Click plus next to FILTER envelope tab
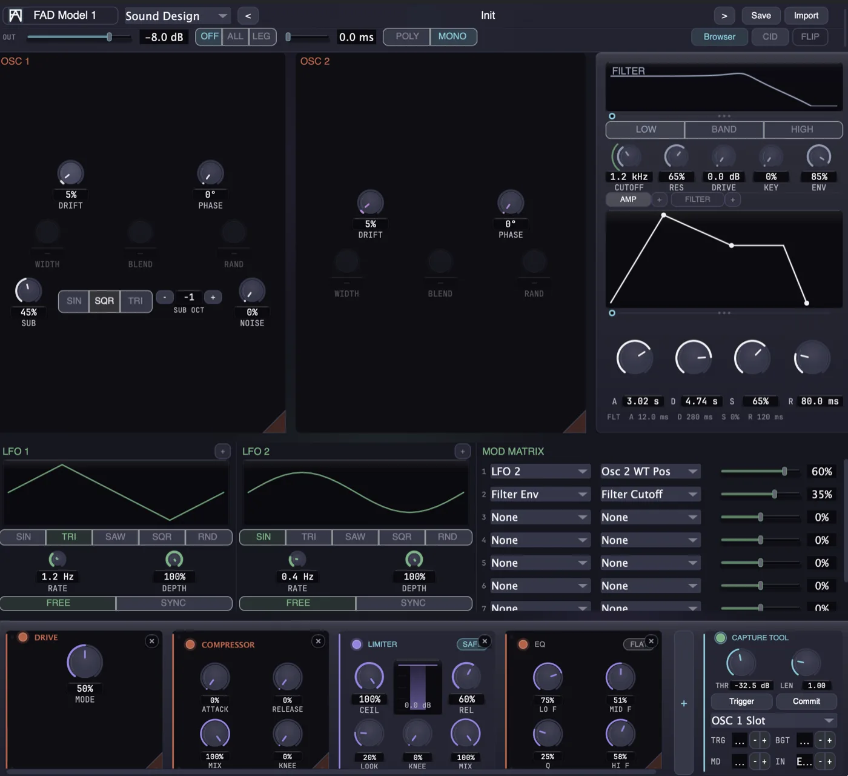848x776 pixels. tap(732, 199)
